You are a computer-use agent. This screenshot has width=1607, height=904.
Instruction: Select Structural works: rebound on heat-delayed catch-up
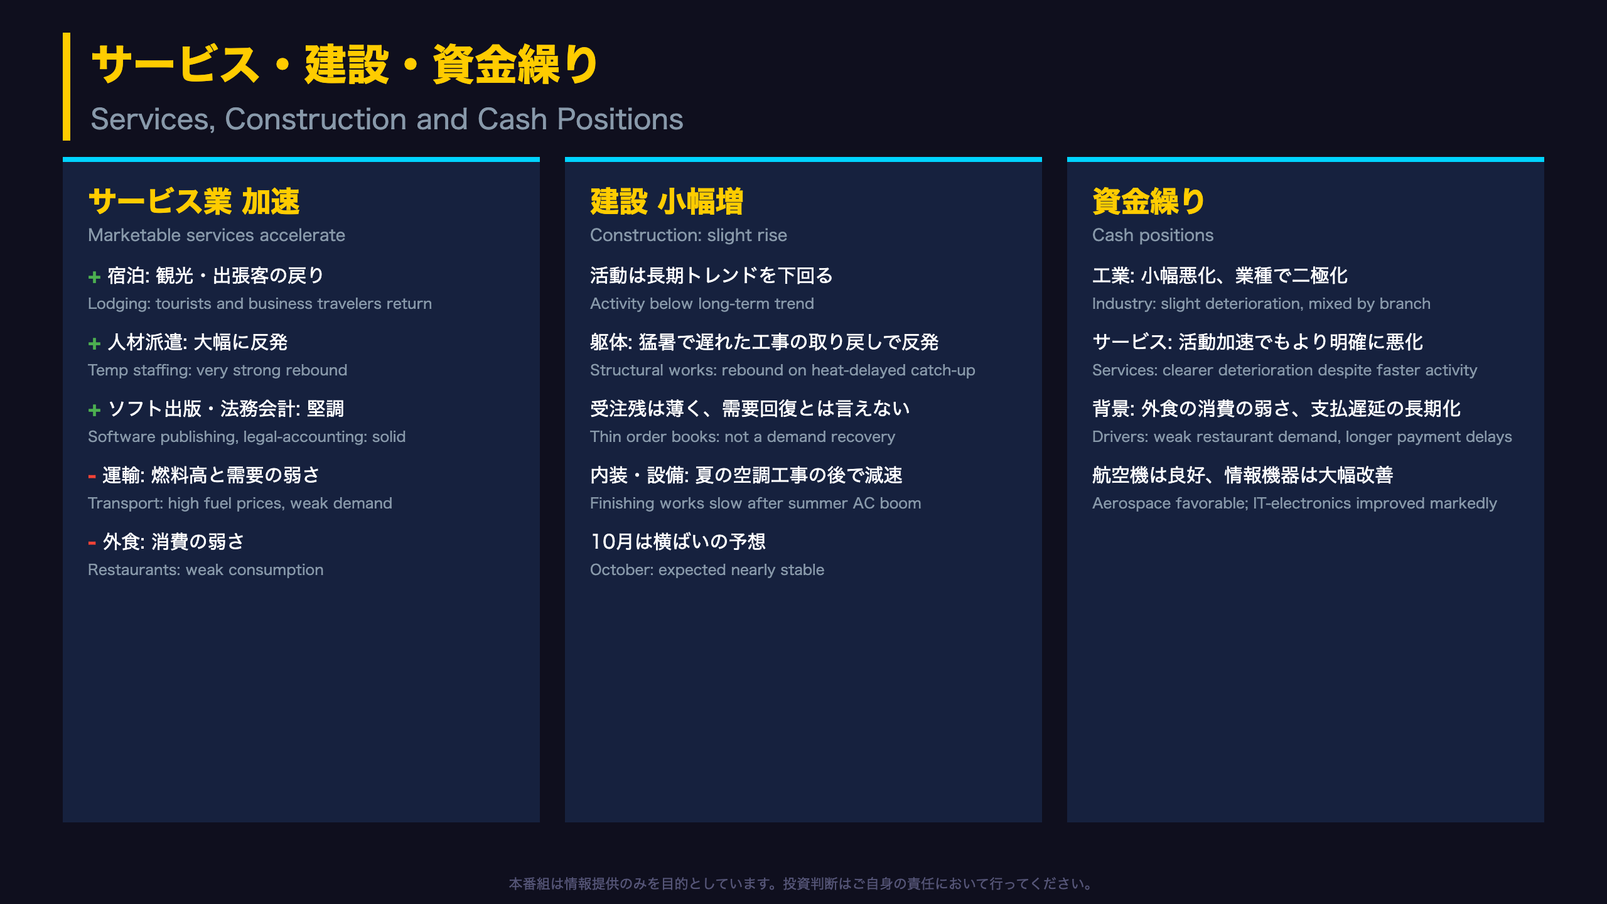tap(783, 370)
